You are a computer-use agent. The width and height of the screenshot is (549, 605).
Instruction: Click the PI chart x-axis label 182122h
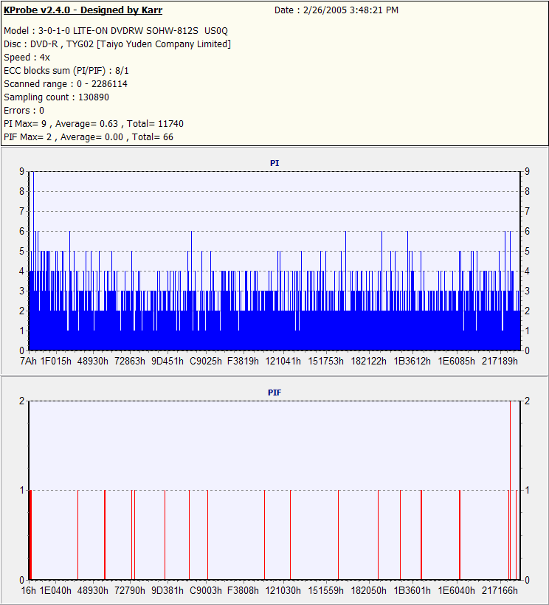[368, 361]
